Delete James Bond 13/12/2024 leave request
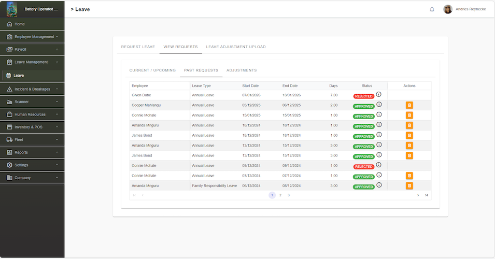 click(409, 156)
